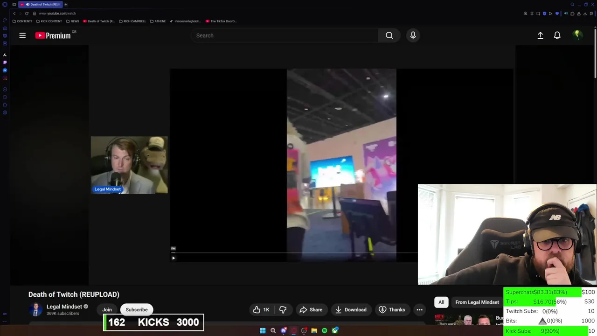
Task: Go back with browser back arrow
Action: coord(14,14)
